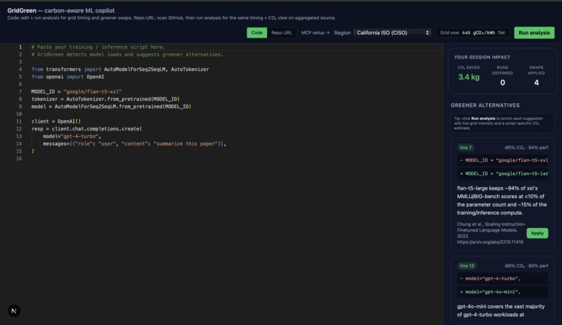Click line number 16 in gutter
This screenshot has height=325, width=562.
tap(19, 159)
